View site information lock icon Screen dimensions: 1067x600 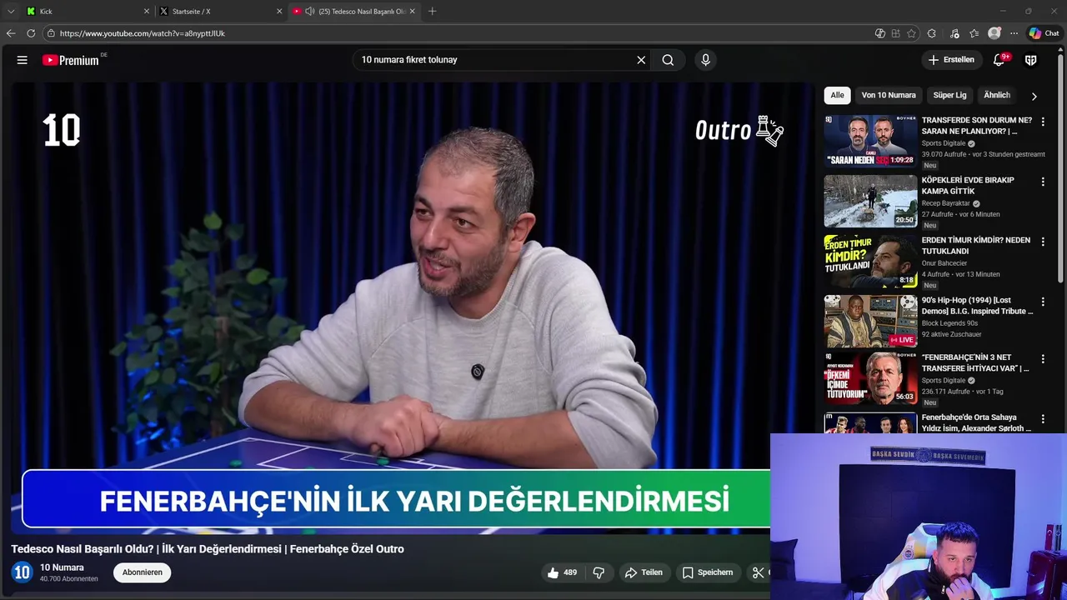click(x=51, y=33)
